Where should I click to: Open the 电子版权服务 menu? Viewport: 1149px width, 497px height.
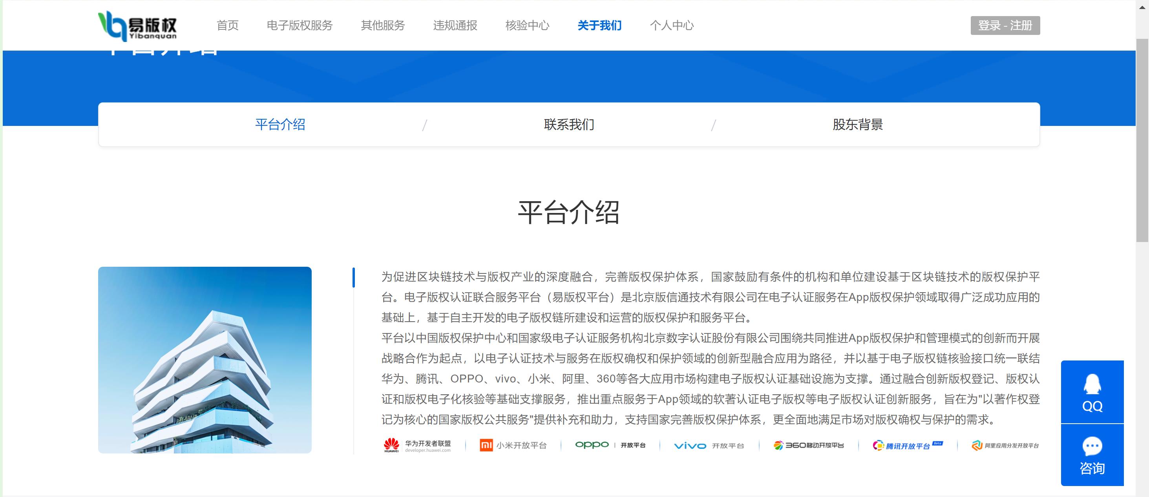point(300,25)
